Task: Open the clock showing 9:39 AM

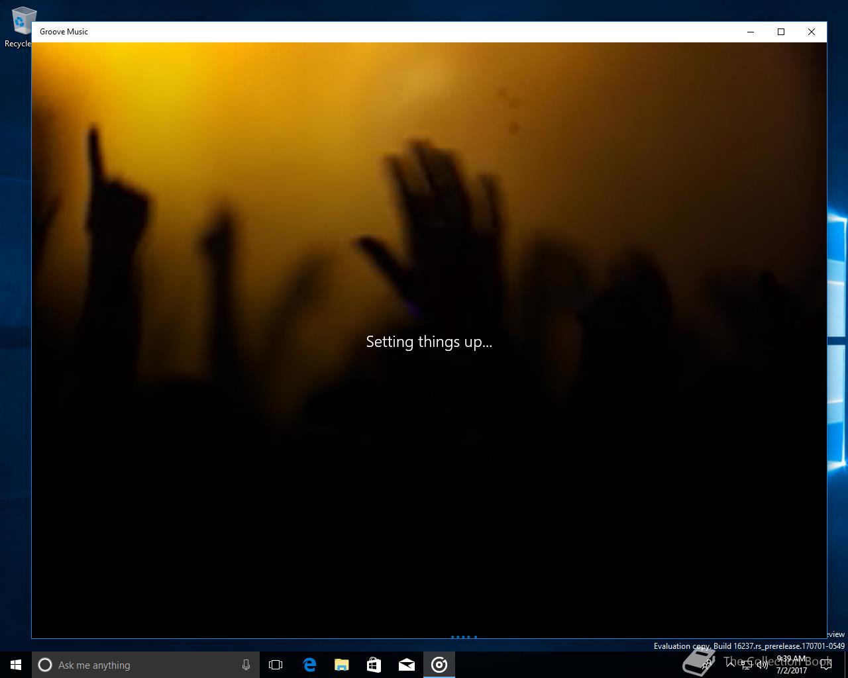Action: pos(791,665)
